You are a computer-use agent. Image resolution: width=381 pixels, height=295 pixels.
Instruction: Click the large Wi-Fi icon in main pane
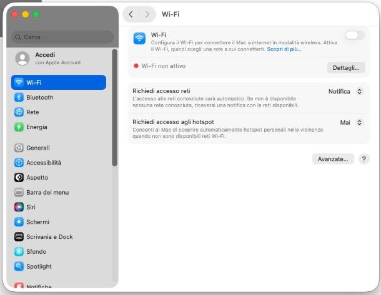[x=139, y=39]
